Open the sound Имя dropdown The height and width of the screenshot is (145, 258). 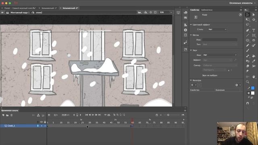(220, 55)
